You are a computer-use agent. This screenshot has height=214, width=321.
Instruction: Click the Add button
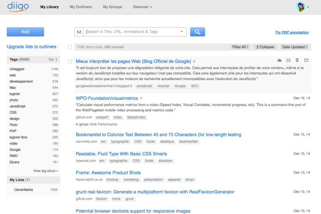click(x=25, y=32)
